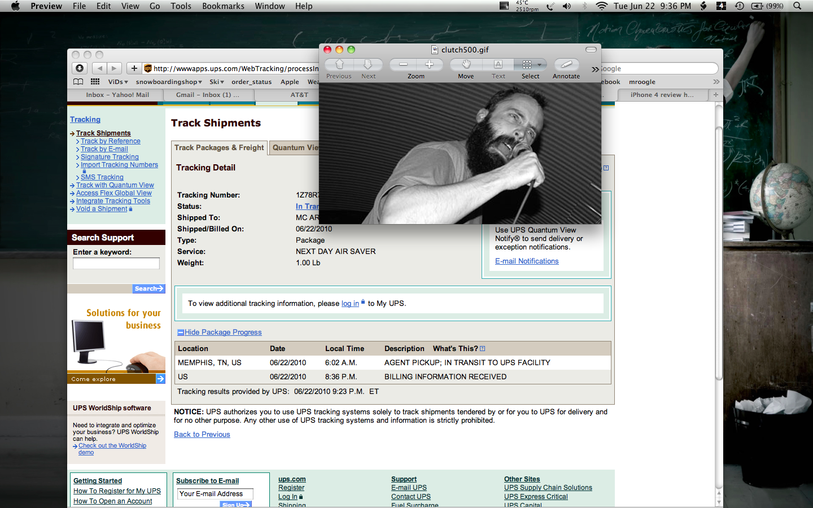Image resolution: width=813 pixels, height=508 pixels.
Task: Switch to the Inbox - Yahoo! Mail tab
Action: [115, 95]
